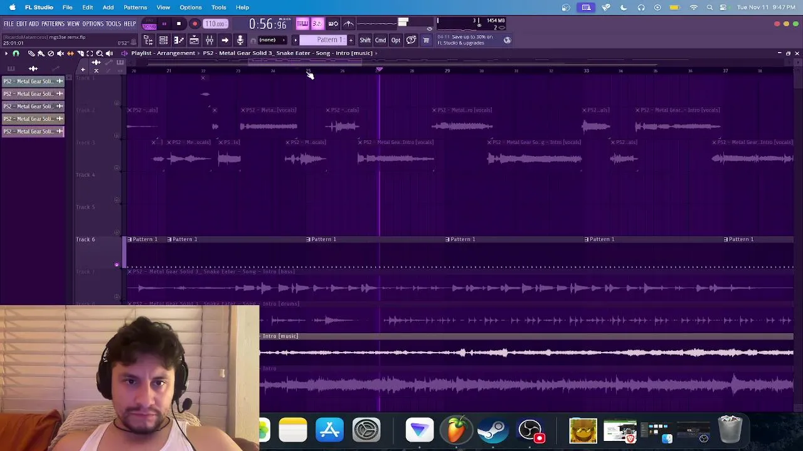Click the Cmd modifier button
Screen dimensions: 803x451
[381, 40]
